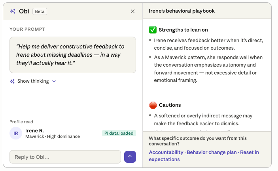The image size is (278, 171).
Task: Click the green checkmark Strengths icon
Action: coord(153,30)
